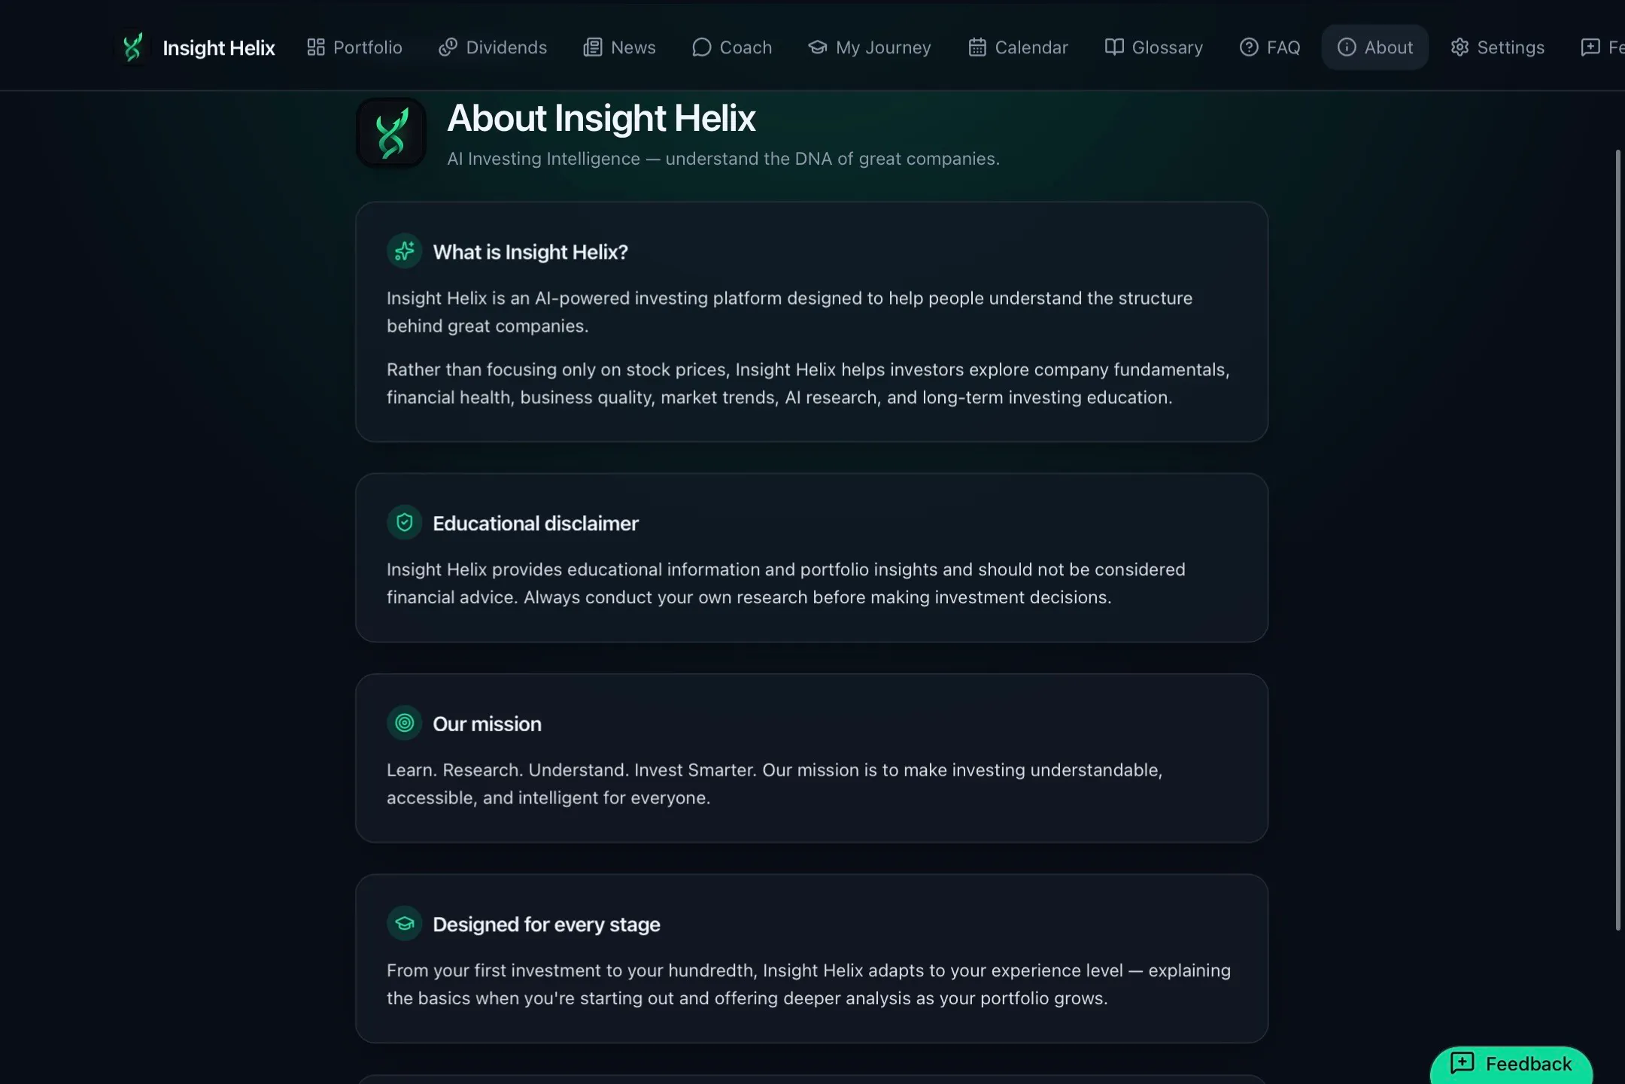Open Settings from the navigation bar
The width and height of the screenshot is (1625, 1084).
1497,47
